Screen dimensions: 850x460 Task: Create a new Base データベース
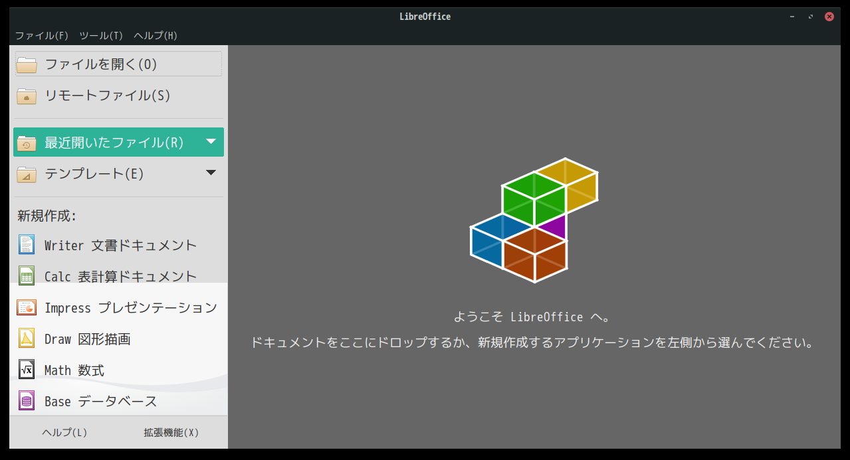point(118,401)
